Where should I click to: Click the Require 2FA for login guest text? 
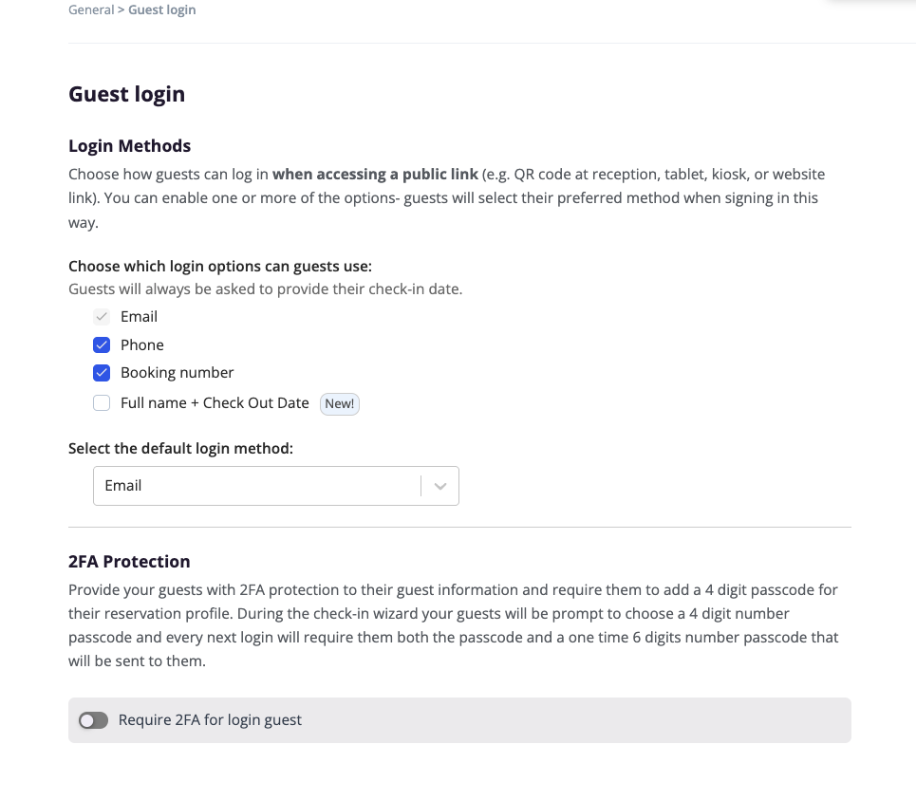pos(210,720)
